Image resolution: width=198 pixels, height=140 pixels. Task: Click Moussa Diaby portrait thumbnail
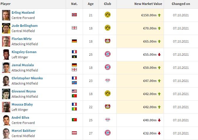click(6, 107)
